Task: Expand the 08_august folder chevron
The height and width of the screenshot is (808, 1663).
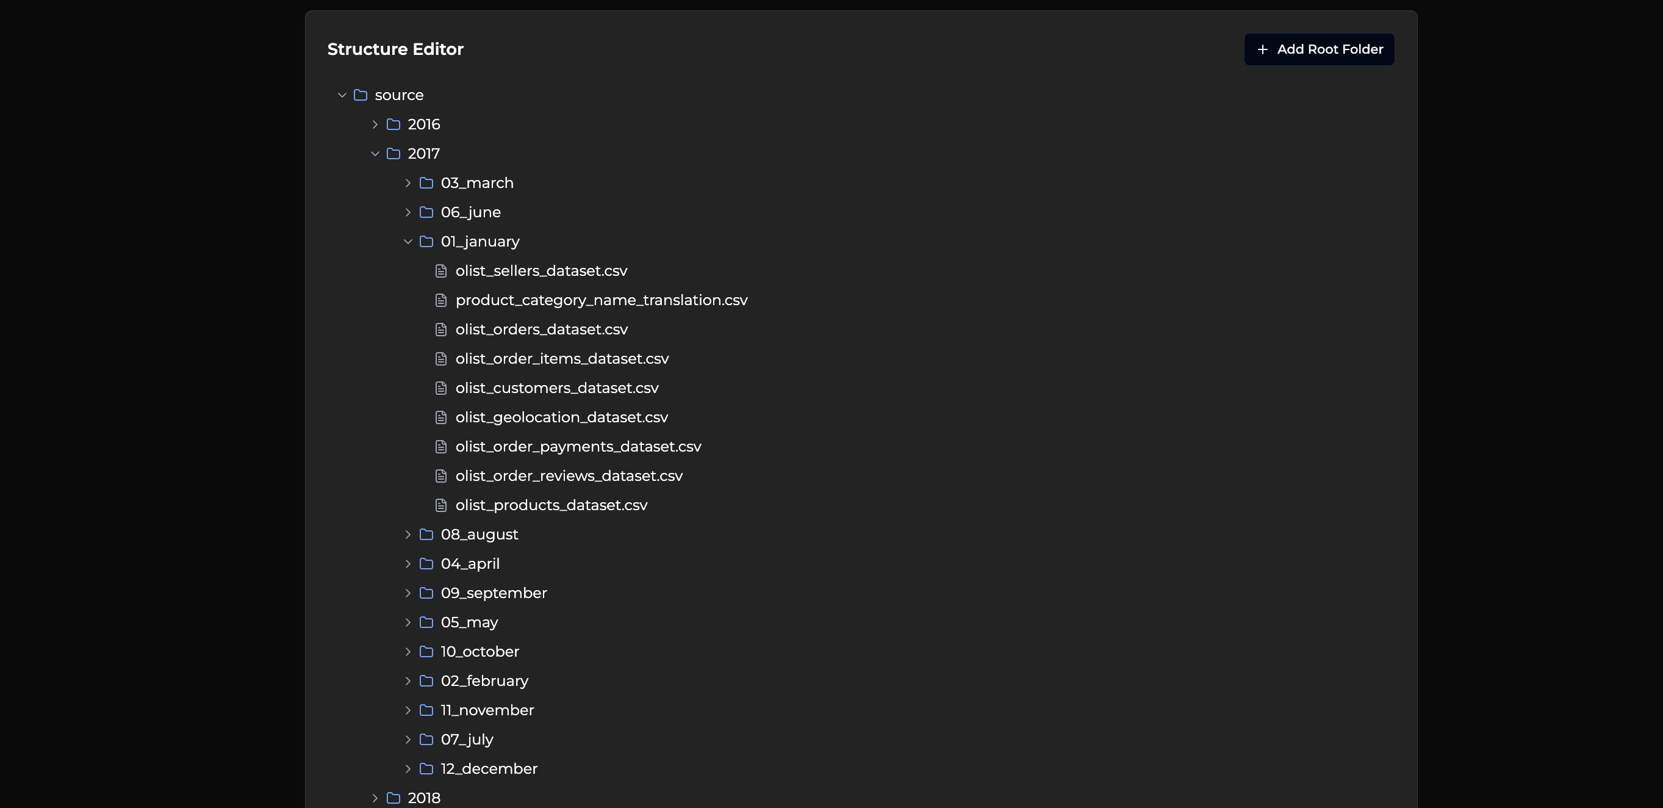Action: click(x=408, y=534)
